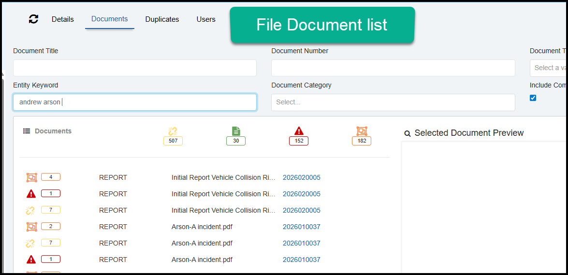The width and height of the screenshot is (568, 275).
Task: Click the yellow broken-link icon above 507
Action: [173, 131]
